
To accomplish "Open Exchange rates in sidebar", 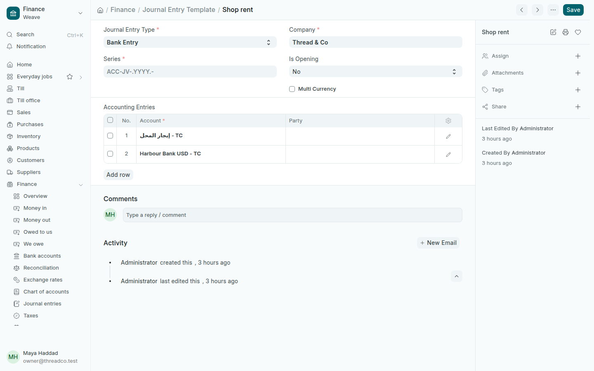I will (43, 280).
